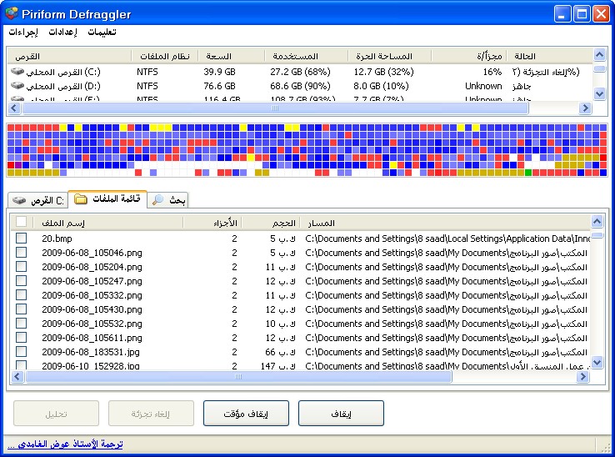Click the 2009-06-08_105611.png file name
This screenshot has height=457, width=615.
click(x=92, y=338)
